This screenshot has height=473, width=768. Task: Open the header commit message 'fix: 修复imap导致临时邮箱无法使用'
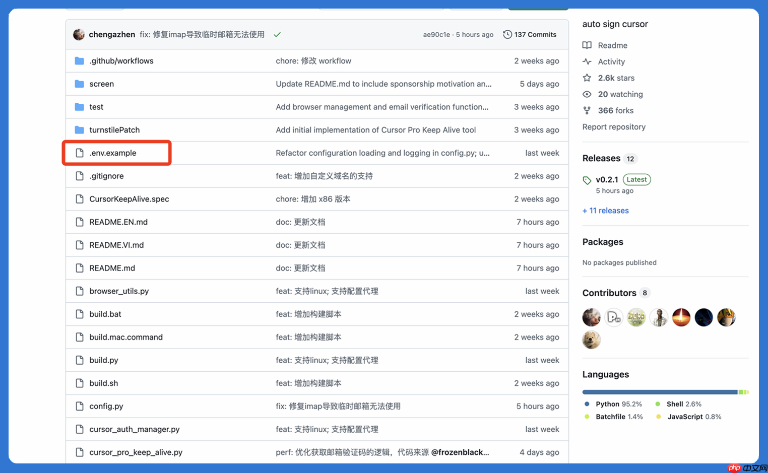point(202,34)
